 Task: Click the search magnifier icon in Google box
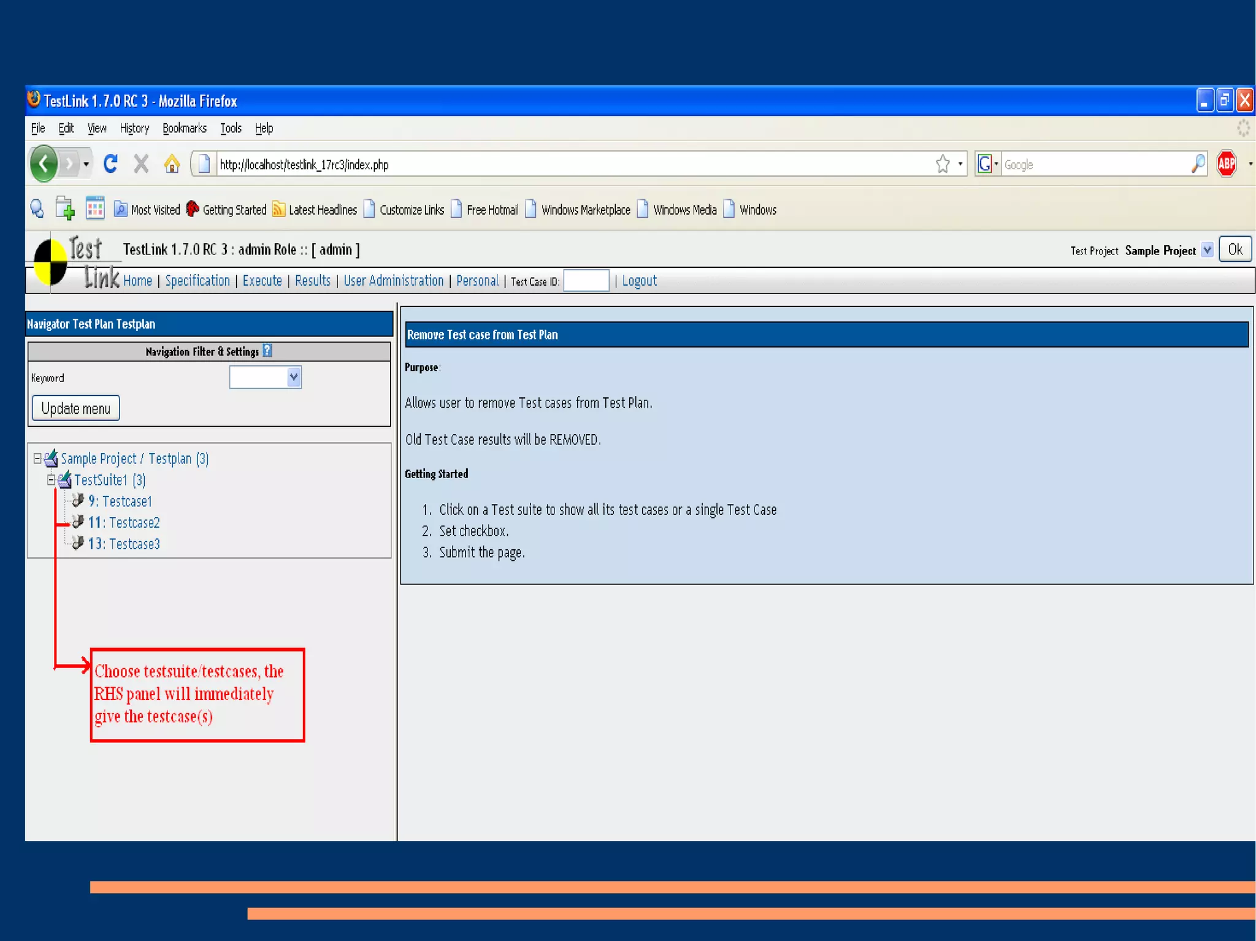tap(1198, 164)
